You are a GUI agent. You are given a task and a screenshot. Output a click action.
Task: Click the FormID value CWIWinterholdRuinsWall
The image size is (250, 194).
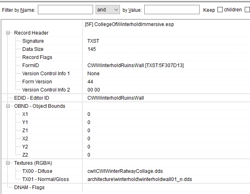click(135, 65)
